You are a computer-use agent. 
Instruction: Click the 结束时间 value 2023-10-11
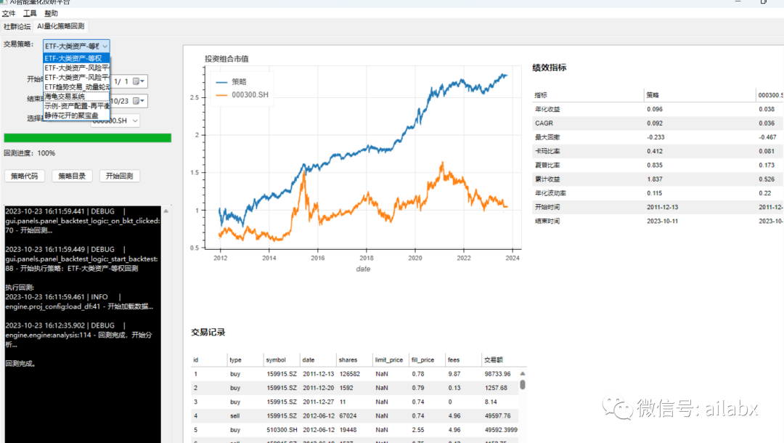(x=663, y=221)
